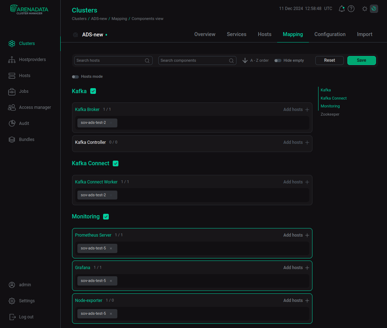Screen dimensions: 387x328
Task: Click the Components view breadcrumb
Action: 147,19
